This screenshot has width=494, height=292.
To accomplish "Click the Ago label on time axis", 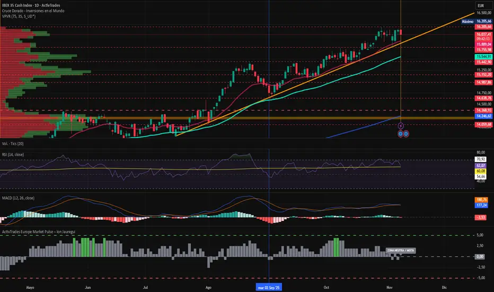I will point(208,288).
